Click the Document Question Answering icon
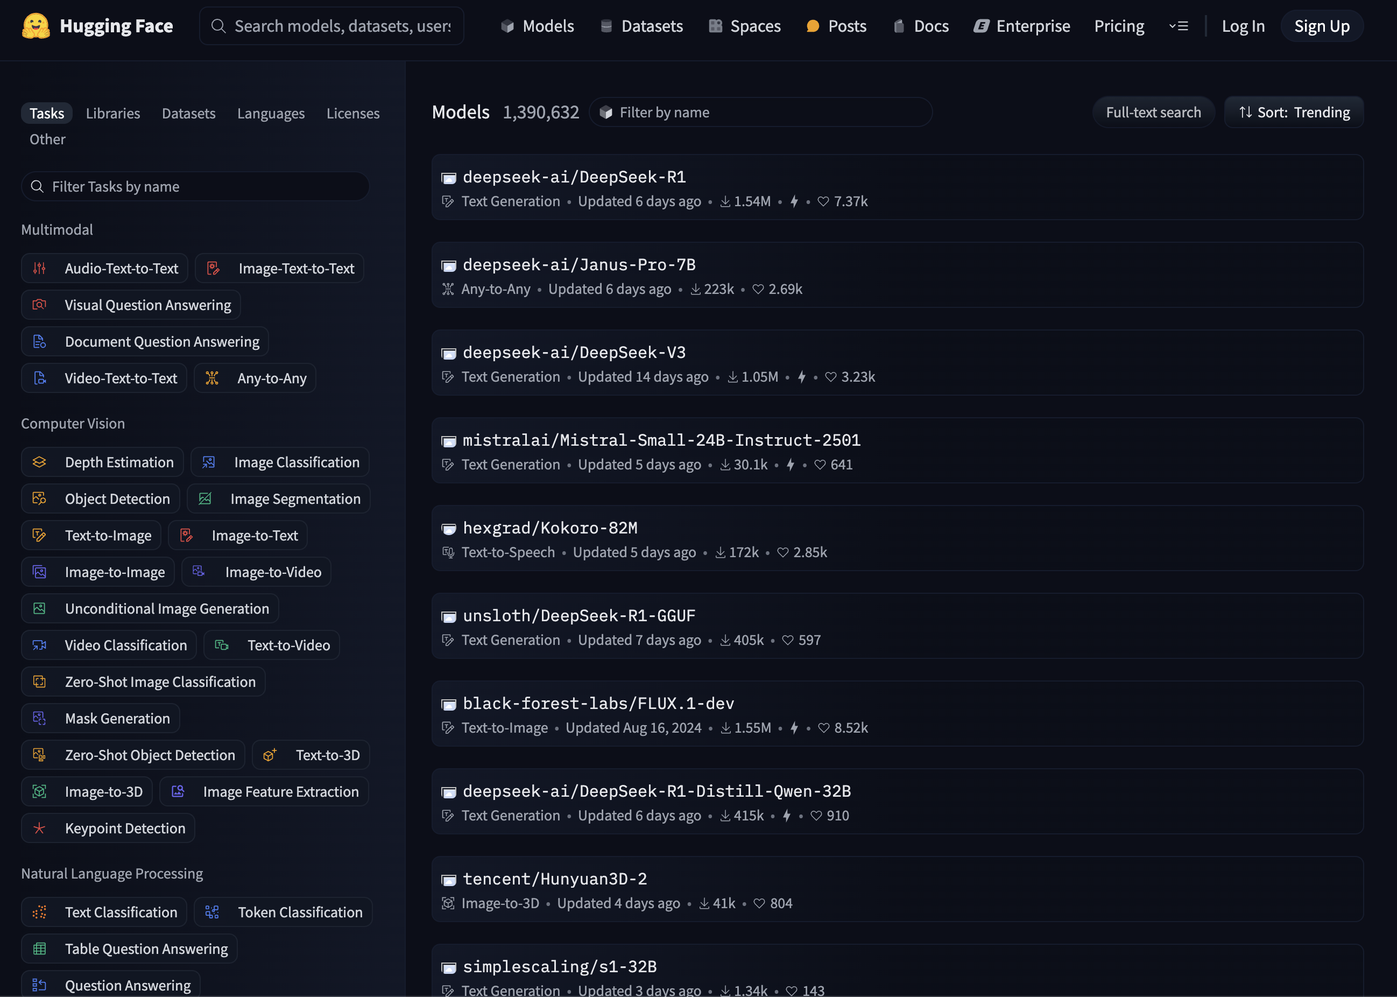This screenshot has height=997, width=1397. tap(39, 342)
